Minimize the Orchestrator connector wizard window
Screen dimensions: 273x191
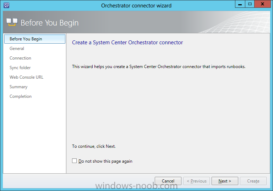coord(240,4)
